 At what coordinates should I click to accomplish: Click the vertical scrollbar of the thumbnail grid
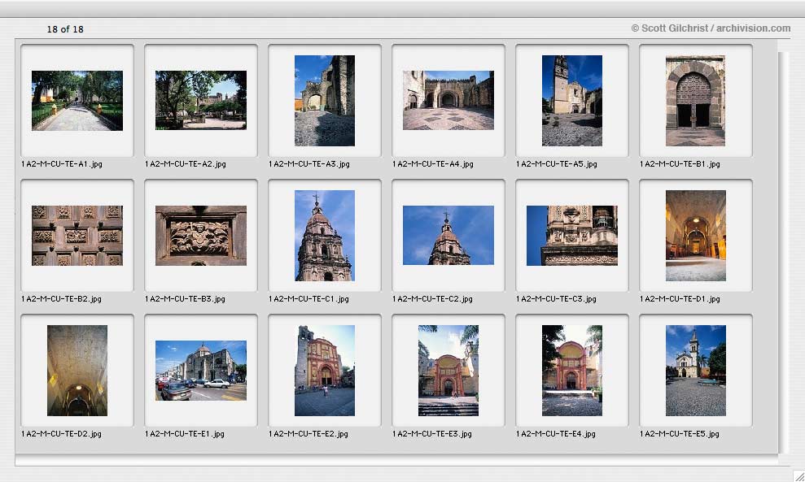783,252
